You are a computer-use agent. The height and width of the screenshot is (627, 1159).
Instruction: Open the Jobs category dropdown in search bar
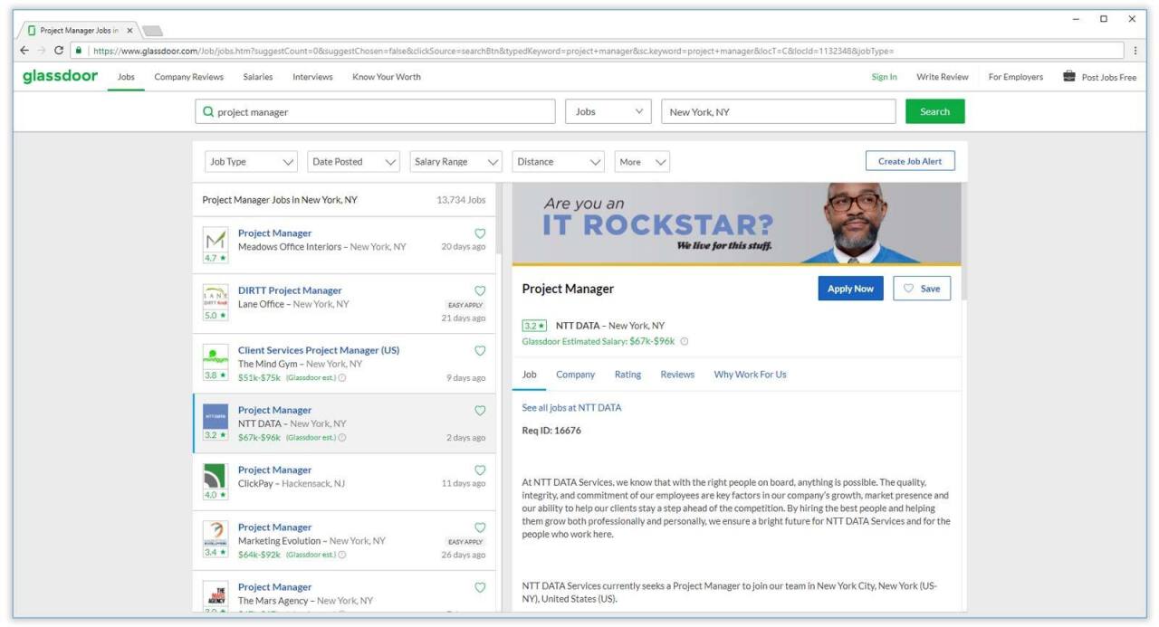609,112
